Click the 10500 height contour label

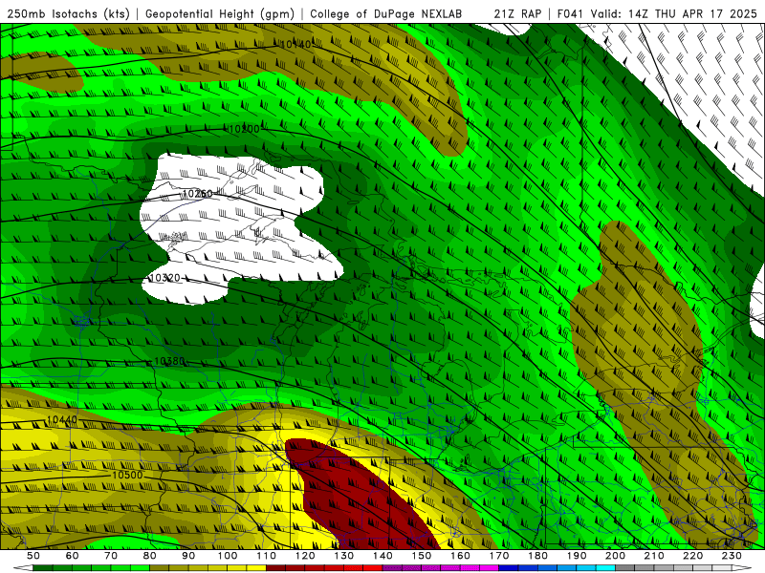click(127, 475)
